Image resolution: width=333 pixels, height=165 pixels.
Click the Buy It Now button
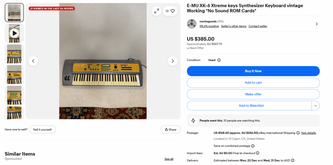tap(253, 71)
